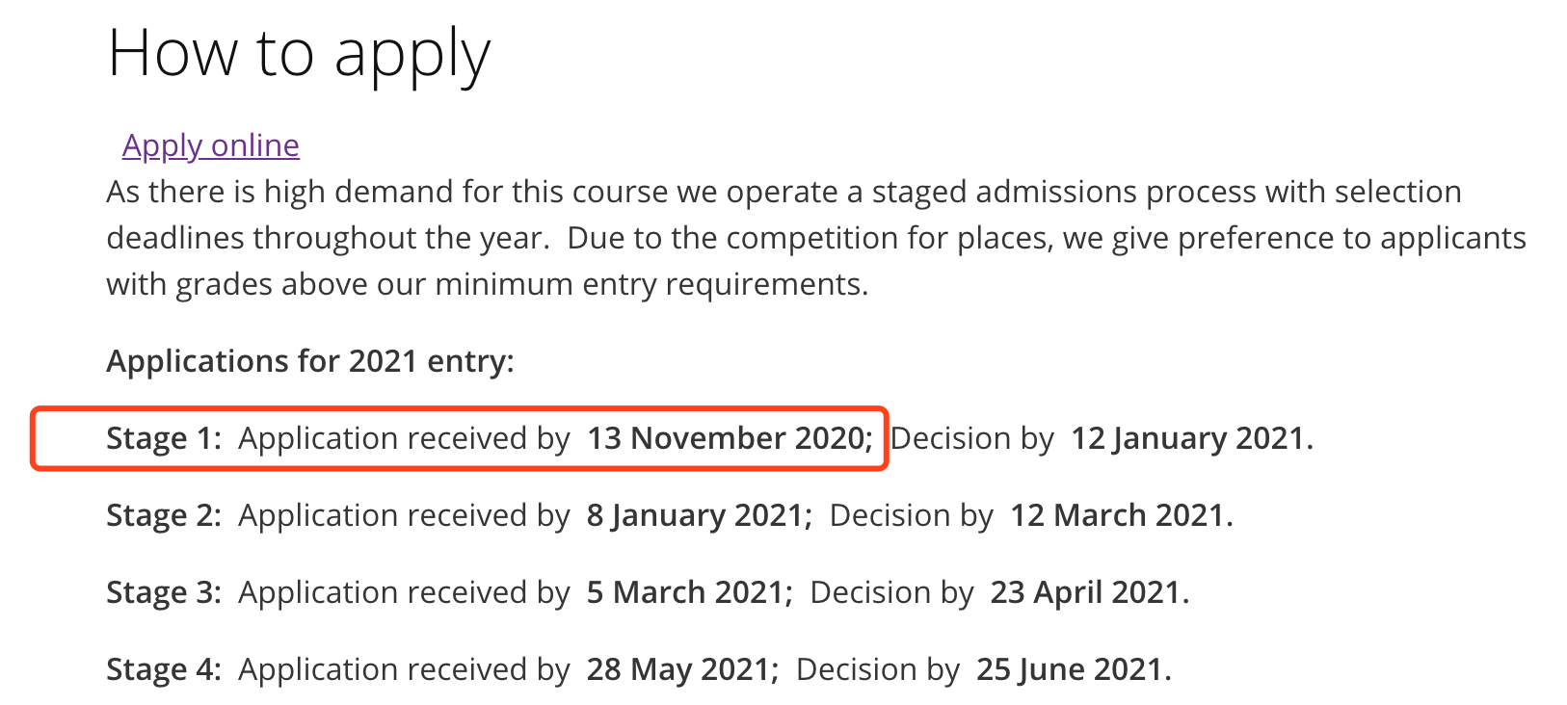1567x705 pixels.
Task: Click the Stage 3 label
Action: (164, 592)
